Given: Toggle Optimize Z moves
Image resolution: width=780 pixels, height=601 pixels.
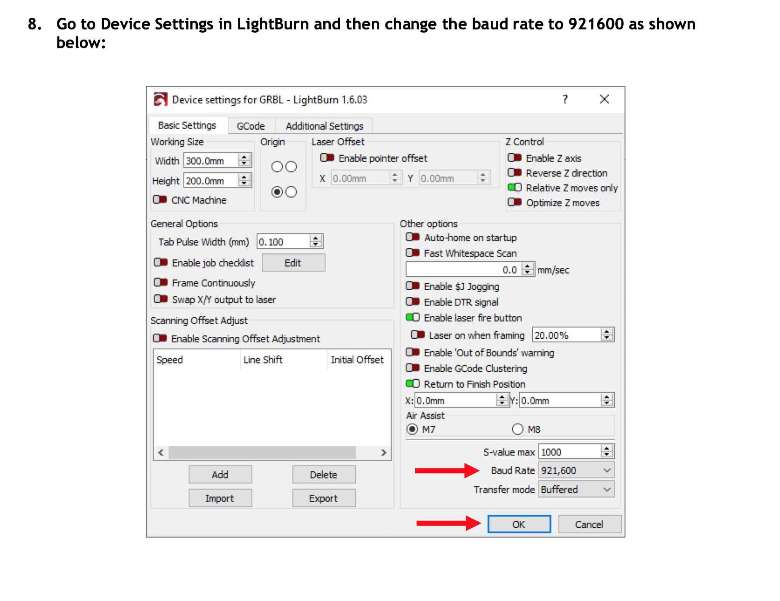Looking at the screenshot, I should tap(515, 202).
